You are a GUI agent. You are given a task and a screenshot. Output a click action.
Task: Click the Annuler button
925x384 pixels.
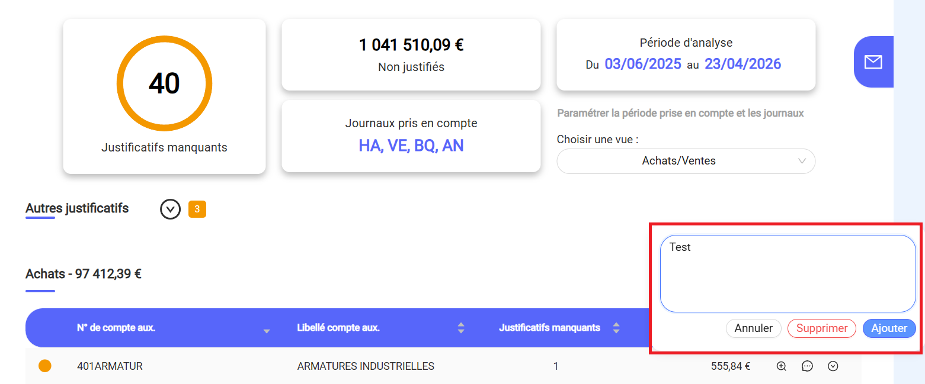point(753,328)
